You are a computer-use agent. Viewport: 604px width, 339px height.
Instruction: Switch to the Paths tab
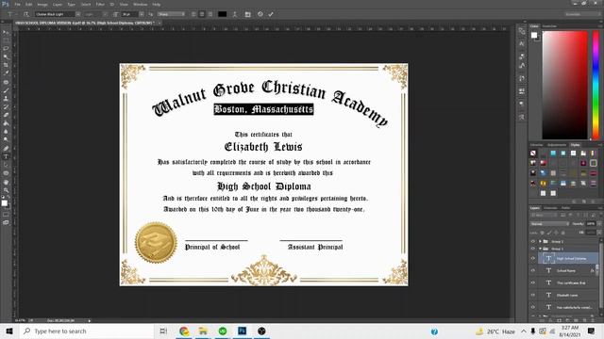coord(565,208)
